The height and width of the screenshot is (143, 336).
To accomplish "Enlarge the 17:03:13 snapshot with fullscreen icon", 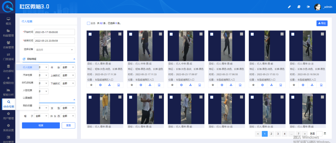I will [282, 34].
